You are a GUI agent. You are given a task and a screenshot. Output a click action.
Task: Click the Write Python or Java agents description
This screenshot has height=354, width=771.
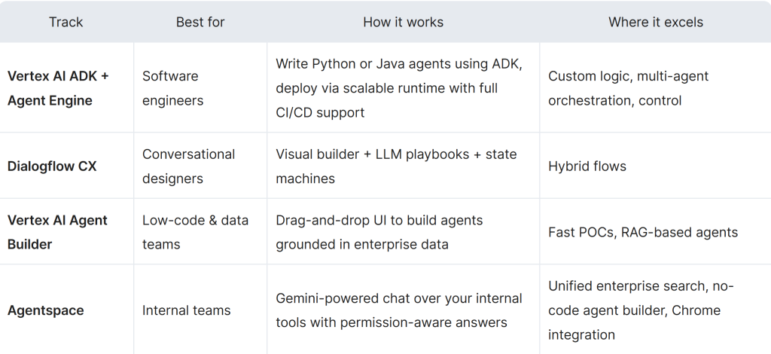[x=404, y=88]
